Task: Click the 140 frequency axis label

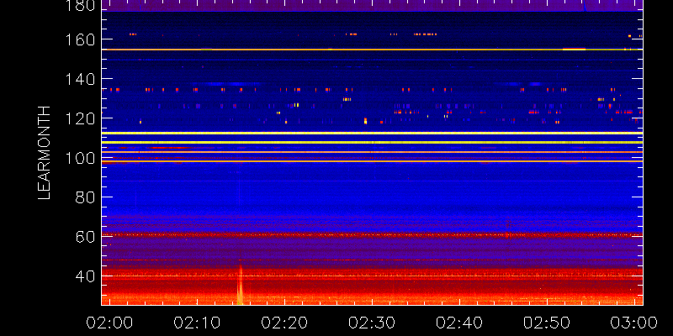Action: 81,79
